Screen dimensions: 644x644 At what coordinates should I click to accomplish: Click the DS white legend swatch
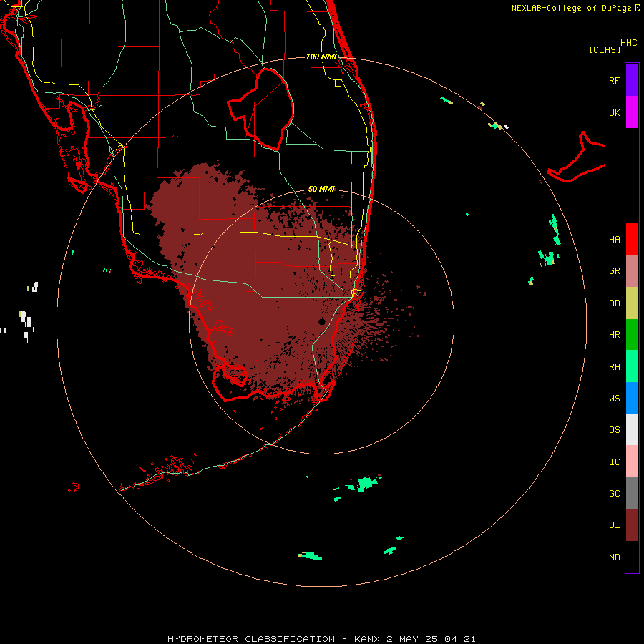[632, 429]
